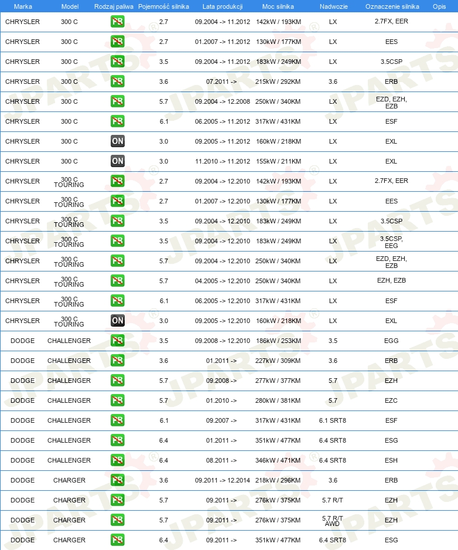Select the 186kW / 253KM power cell

(278, 341)
